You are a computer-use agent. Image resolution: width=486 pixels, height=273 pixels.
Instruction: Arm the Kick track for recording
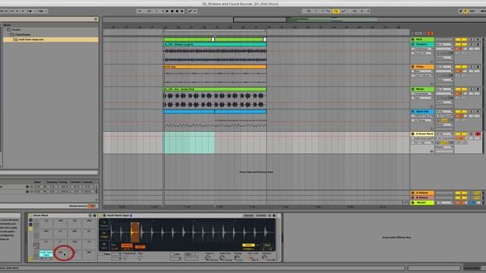[x=478, y=39]
